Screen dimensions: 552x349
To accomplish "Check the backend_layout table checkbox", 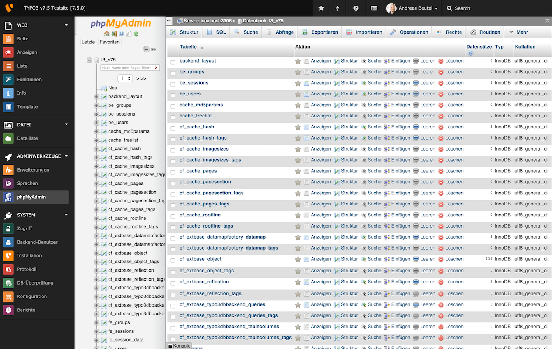I will click(x=173, y=62).
